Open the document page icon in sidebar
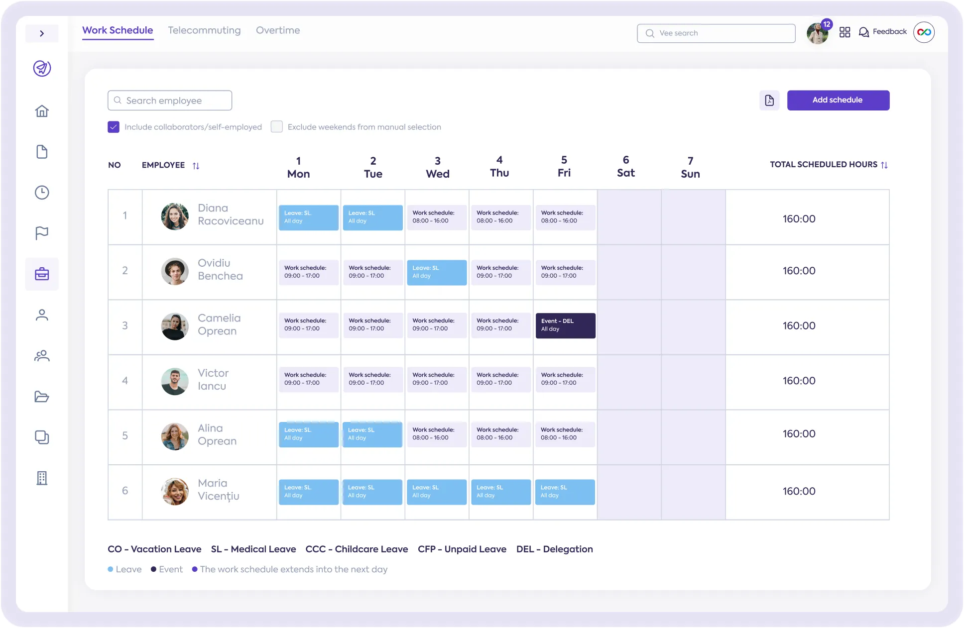This screenshot has height=628, width=964. pos(42,152)
